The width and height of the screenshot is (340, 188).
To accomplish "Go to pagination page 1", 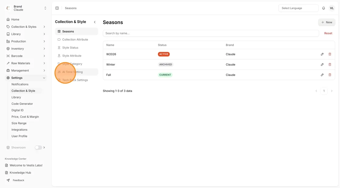I will click(x=324, y=91).
